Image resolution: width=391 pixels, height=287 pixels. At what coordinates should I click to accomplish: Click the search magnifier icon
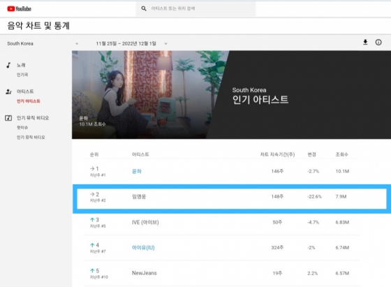click(x=144, y=8)
